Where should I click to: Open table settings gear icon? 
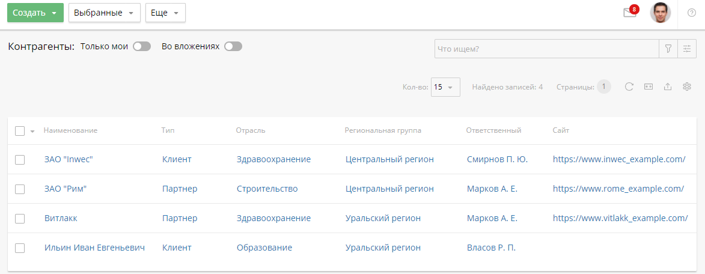687,87
